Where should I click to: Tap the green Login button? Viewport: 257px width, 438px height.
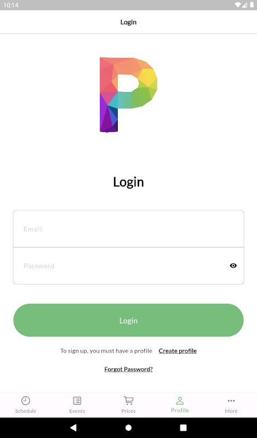click(128, 320)
